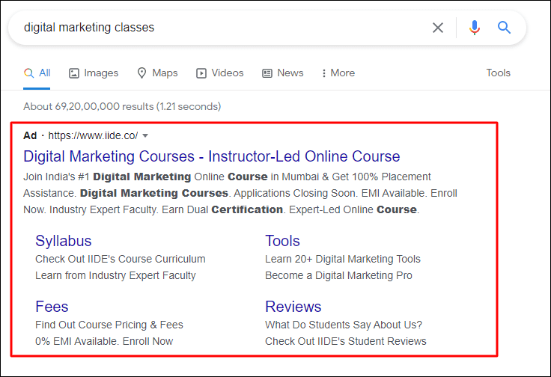Viewport: 551px width, 377px height.
Task: Switch to the Maps tab
Action: (x=157, y=73)
